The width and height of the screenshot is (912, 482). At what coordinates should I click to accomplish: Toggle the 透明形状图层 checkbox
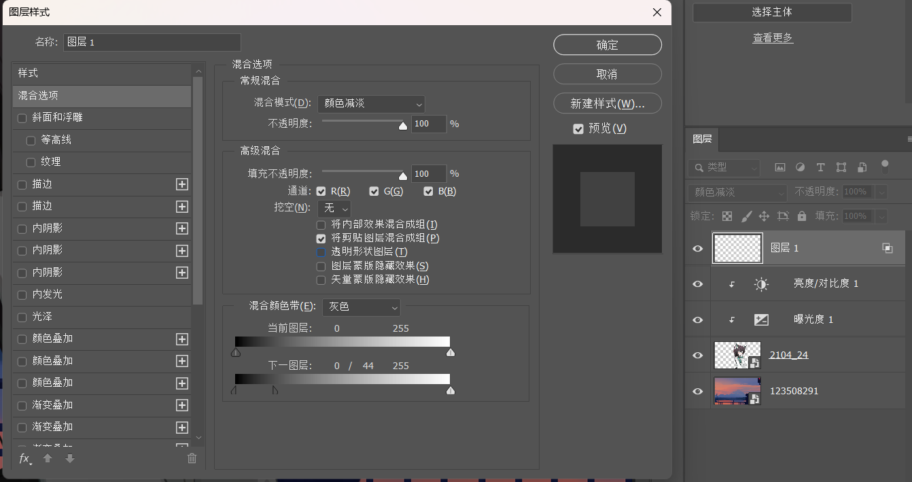pyautogui.click(x=321, y=252)
